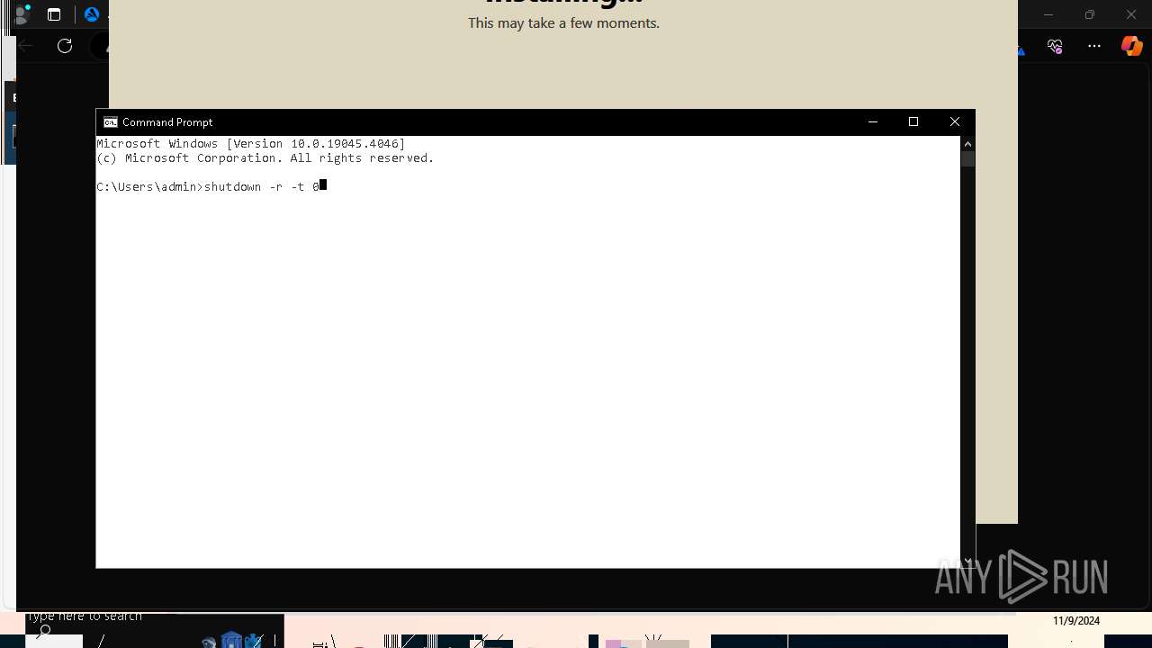Open the Edge profile icon
1152x648 pixels.
click(x=23, y=14)
